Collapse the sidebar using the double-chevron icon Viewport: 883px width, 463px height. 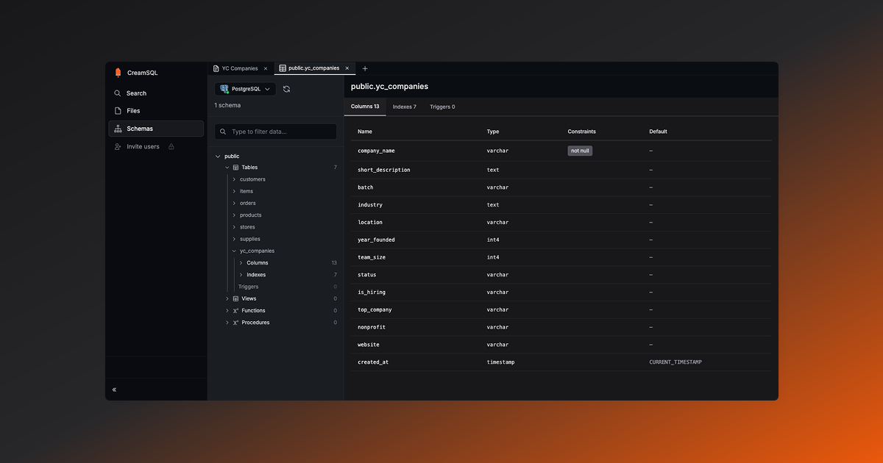(x=114, y=390)
